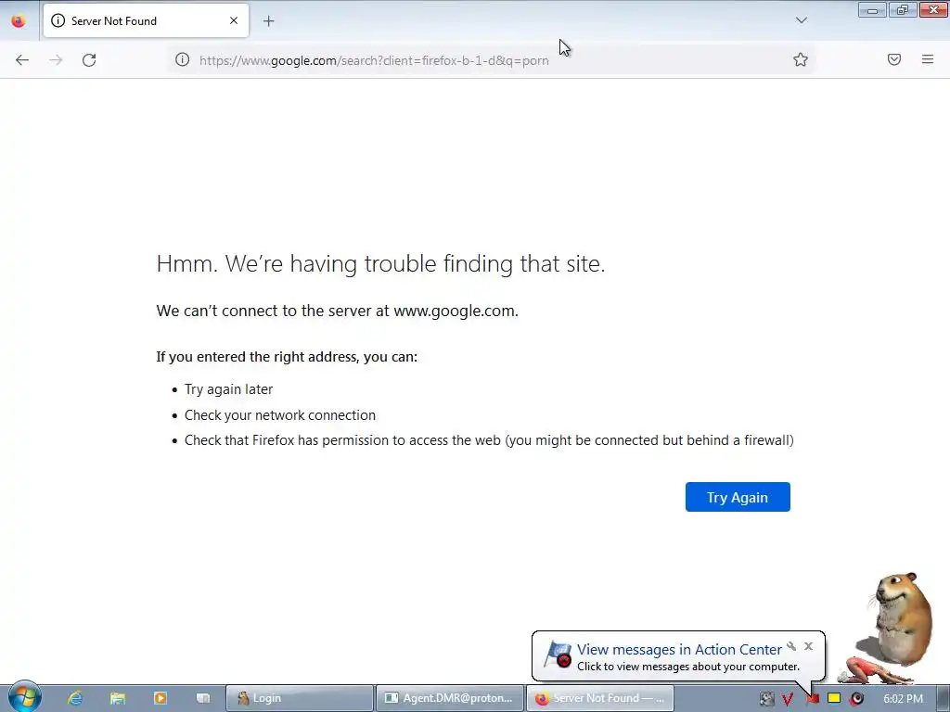Click the yellow tray icon

(834, 698)
